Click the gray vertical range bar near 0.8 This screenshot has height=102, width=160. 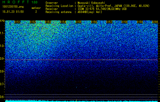click(x=5, y=79)
